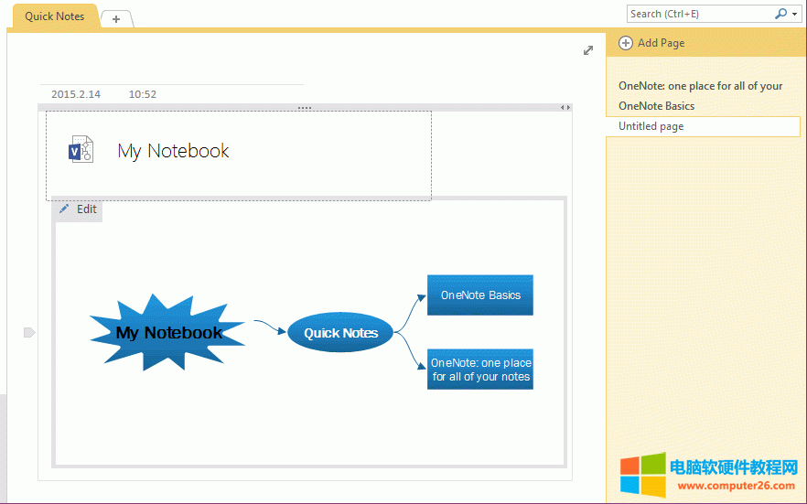
Task: Switch to the Quick Notes section tab
Action: [x=54, y=16]
